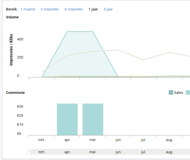This screenshot has width=190, height=160.
Task: Set range to 5 jaar
Action: coord(108,9)
